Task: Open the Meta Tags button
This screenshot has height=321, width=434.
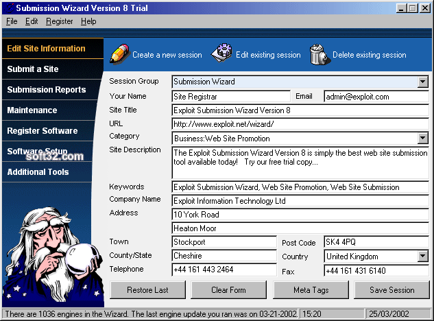Action: [311, 290]
